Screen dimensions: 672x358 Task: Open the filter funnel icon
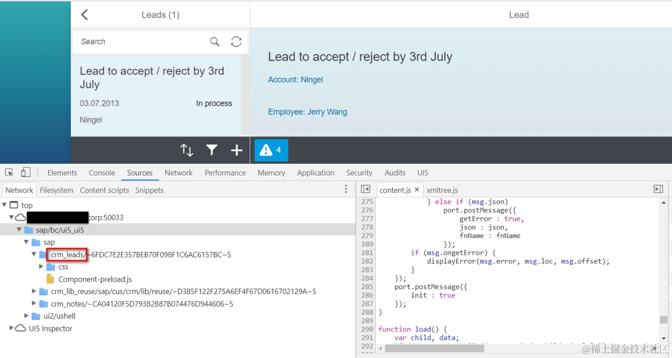tap(212, 150)
